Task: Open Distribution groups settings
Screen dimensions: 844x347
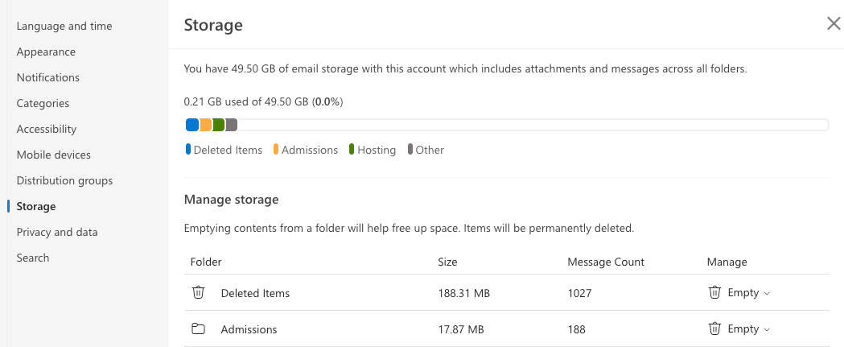Action: [64, 180]
